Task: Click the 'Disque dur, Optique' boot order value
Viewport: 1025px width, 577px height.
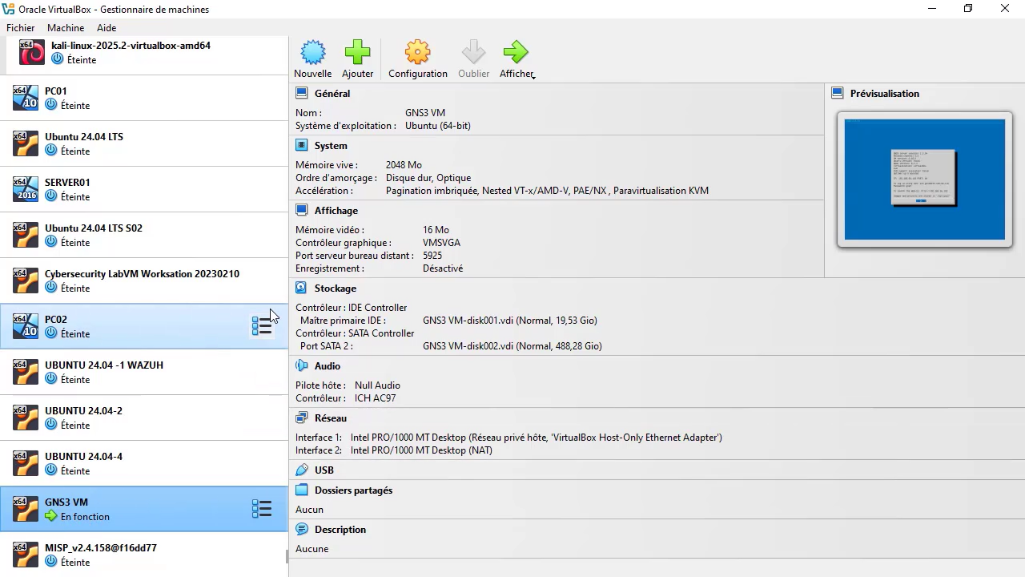Action: [428, 178]
